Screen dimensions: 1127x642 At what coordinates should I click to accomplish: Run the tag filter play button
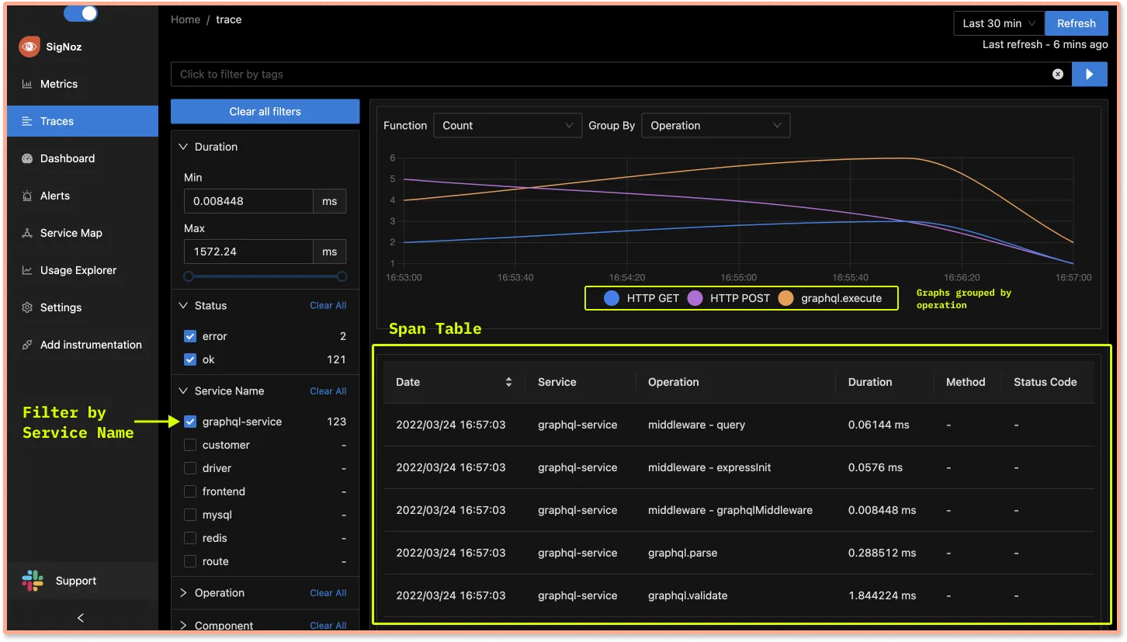1090,74
